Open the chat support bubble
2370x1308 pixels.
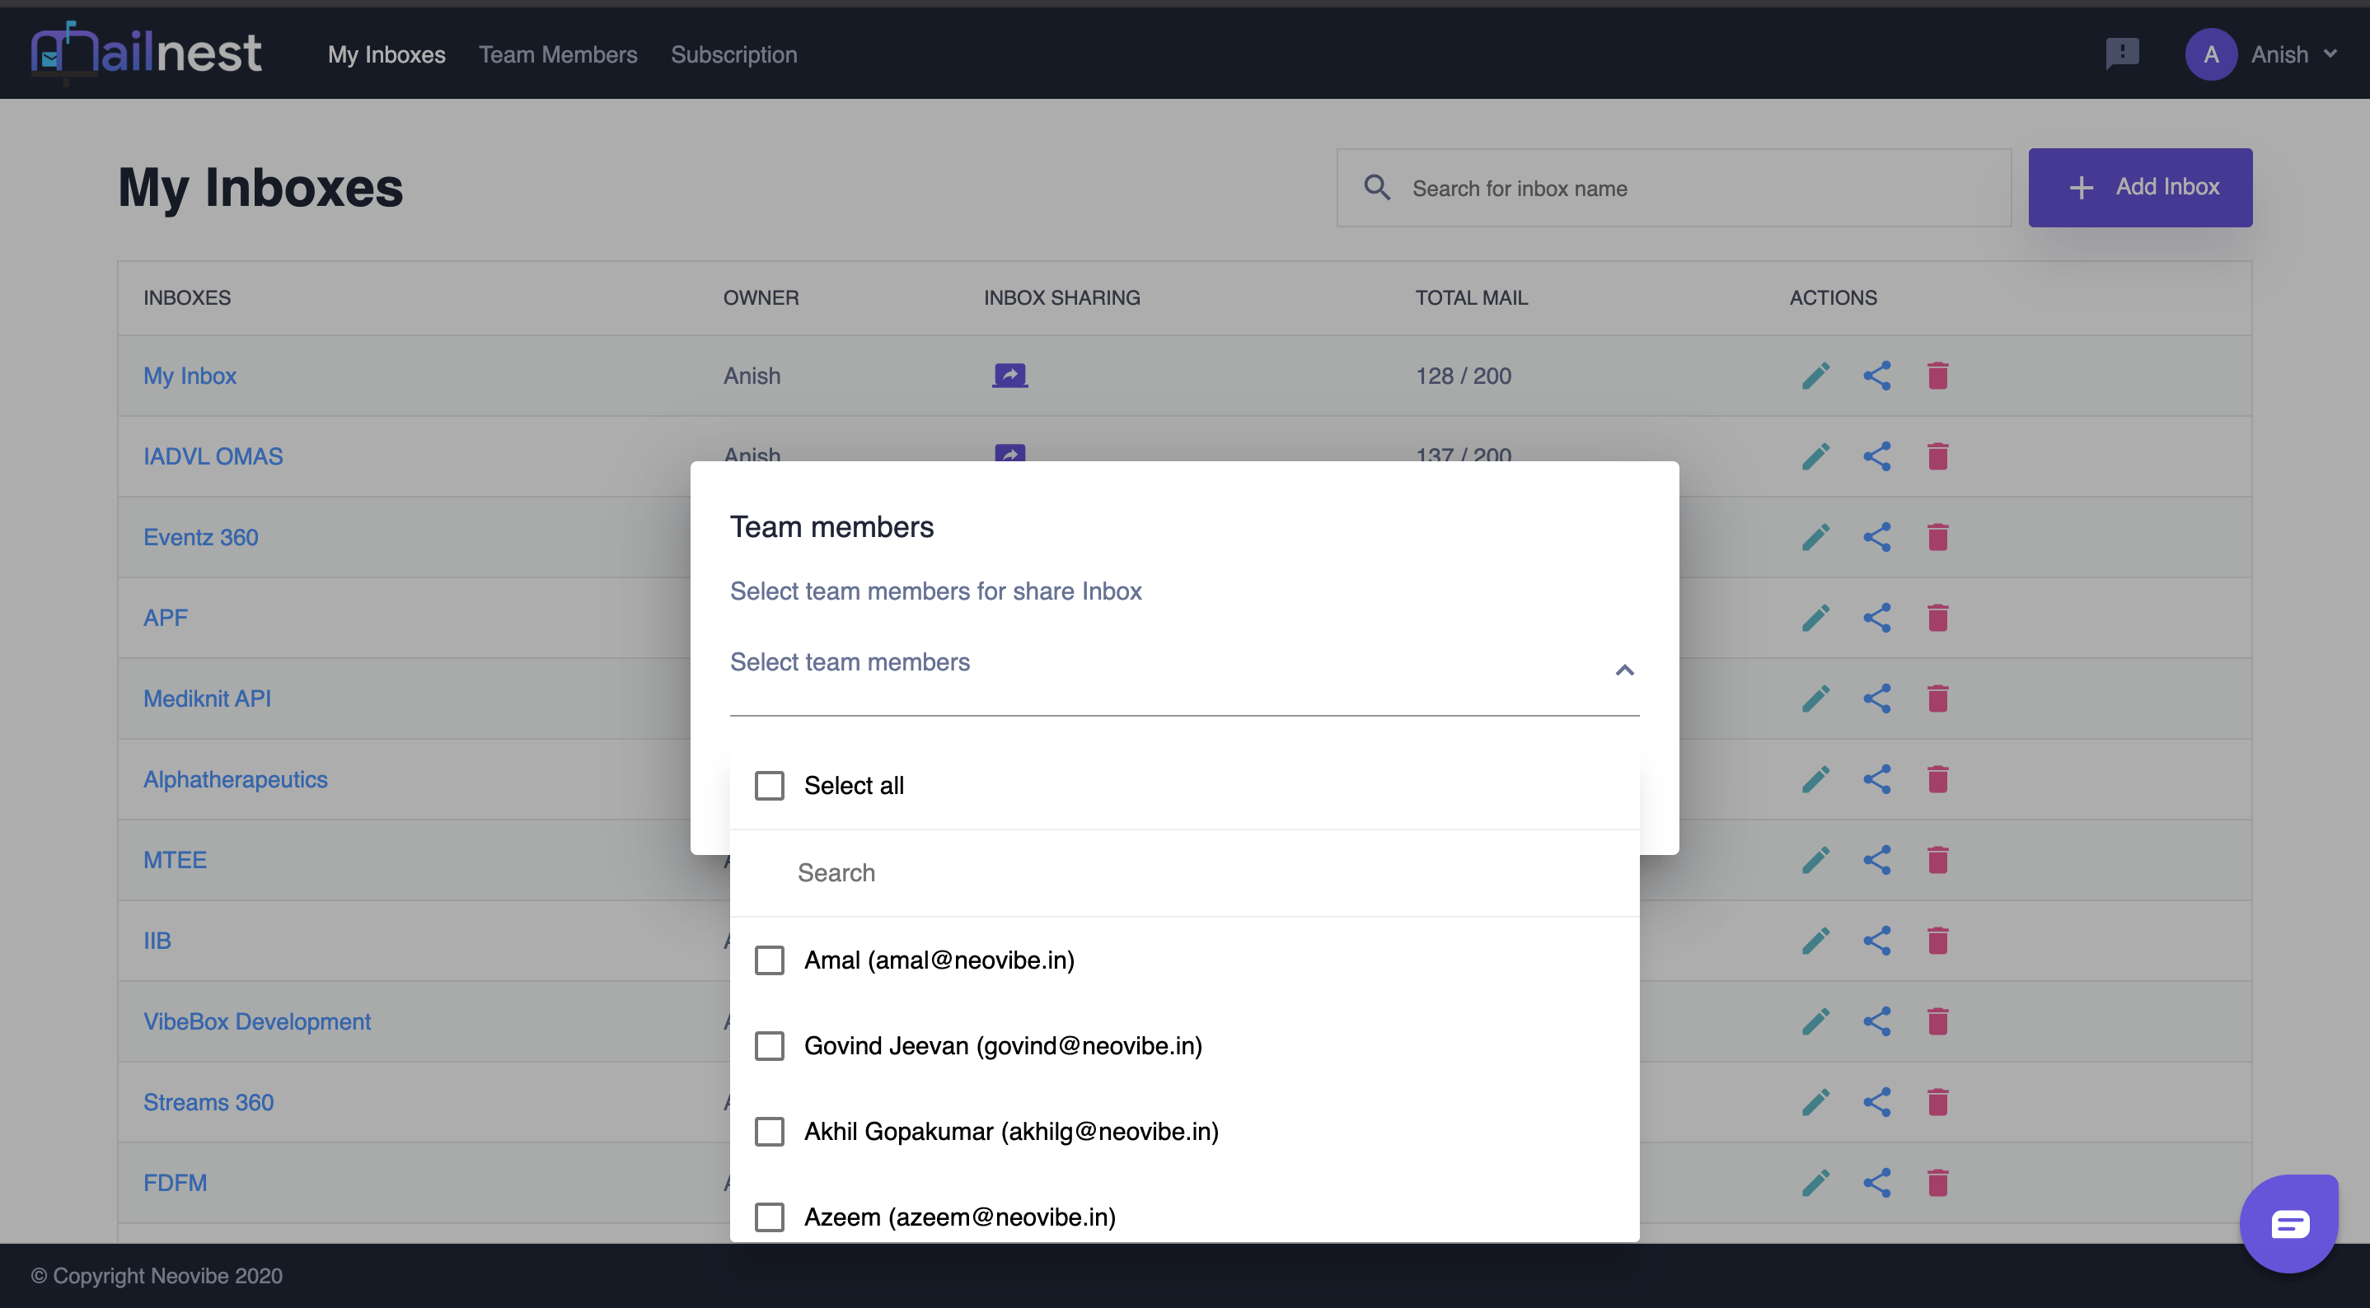click(2288, 1223)
